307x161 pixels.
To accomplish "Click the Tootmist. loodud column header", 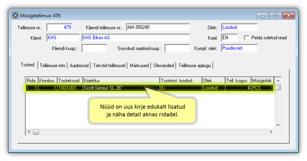I will pos(181,80).
